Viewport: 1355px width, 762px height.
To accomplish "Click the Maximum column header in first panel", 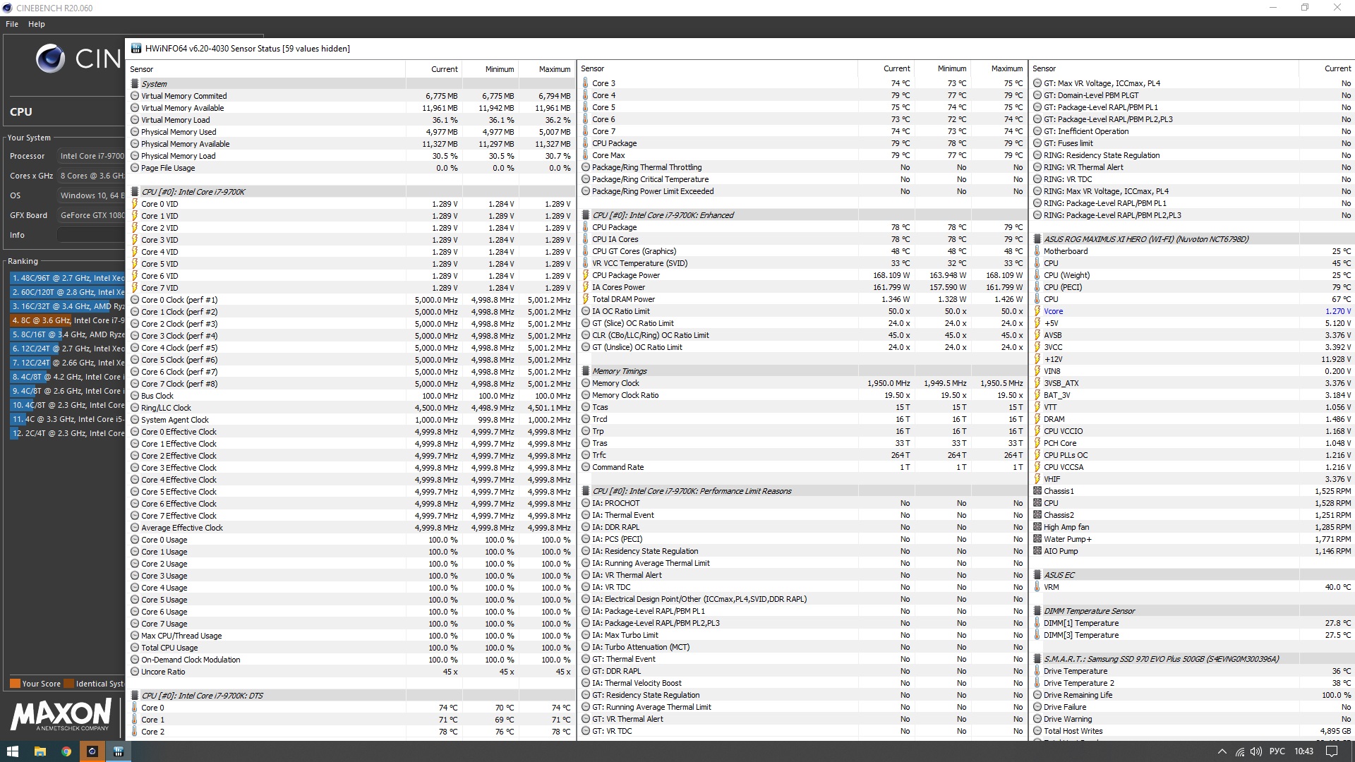I will (x=554, y=69).
